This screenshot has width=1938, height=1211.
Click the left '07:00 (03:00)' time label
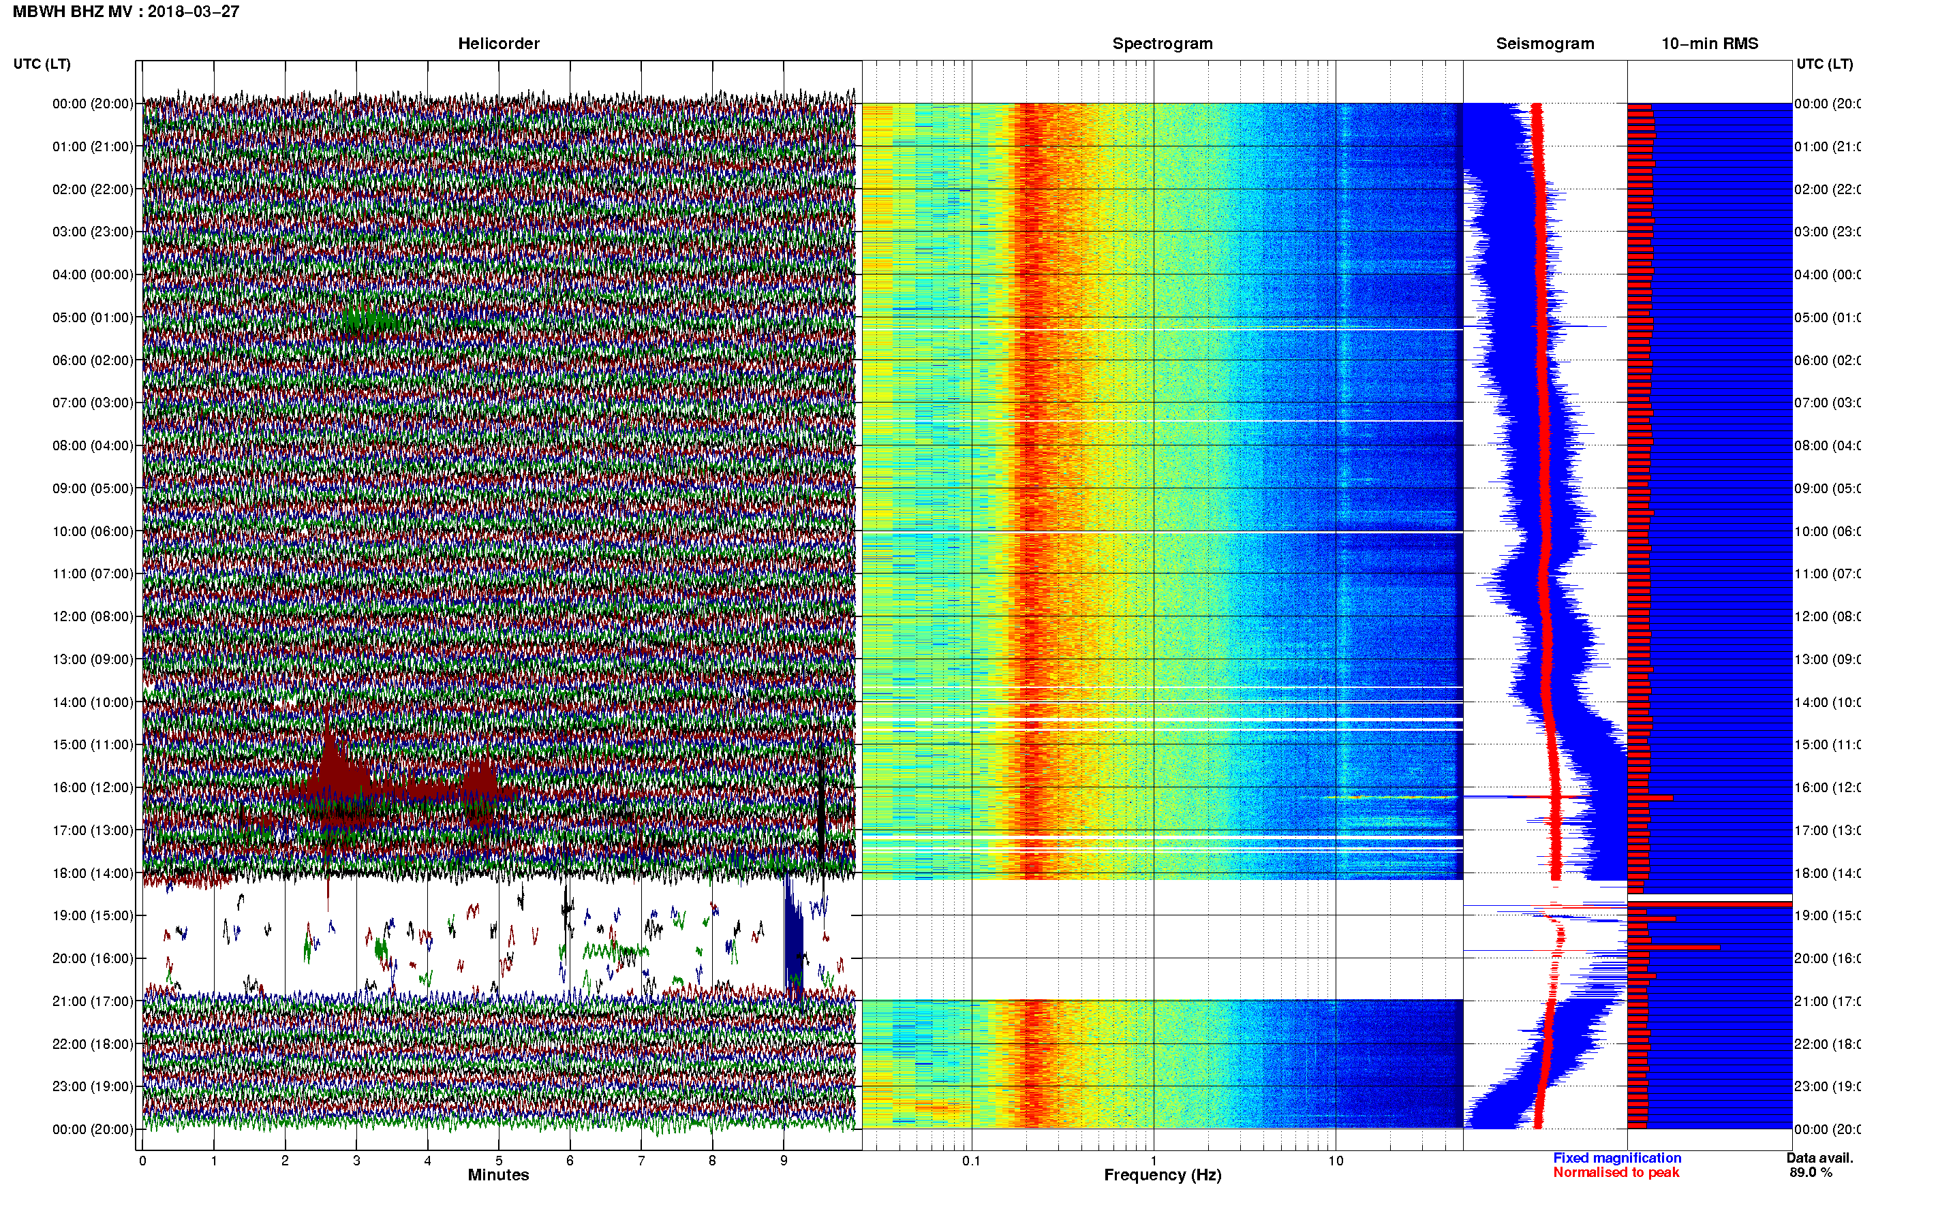click(x=93, y=403)
